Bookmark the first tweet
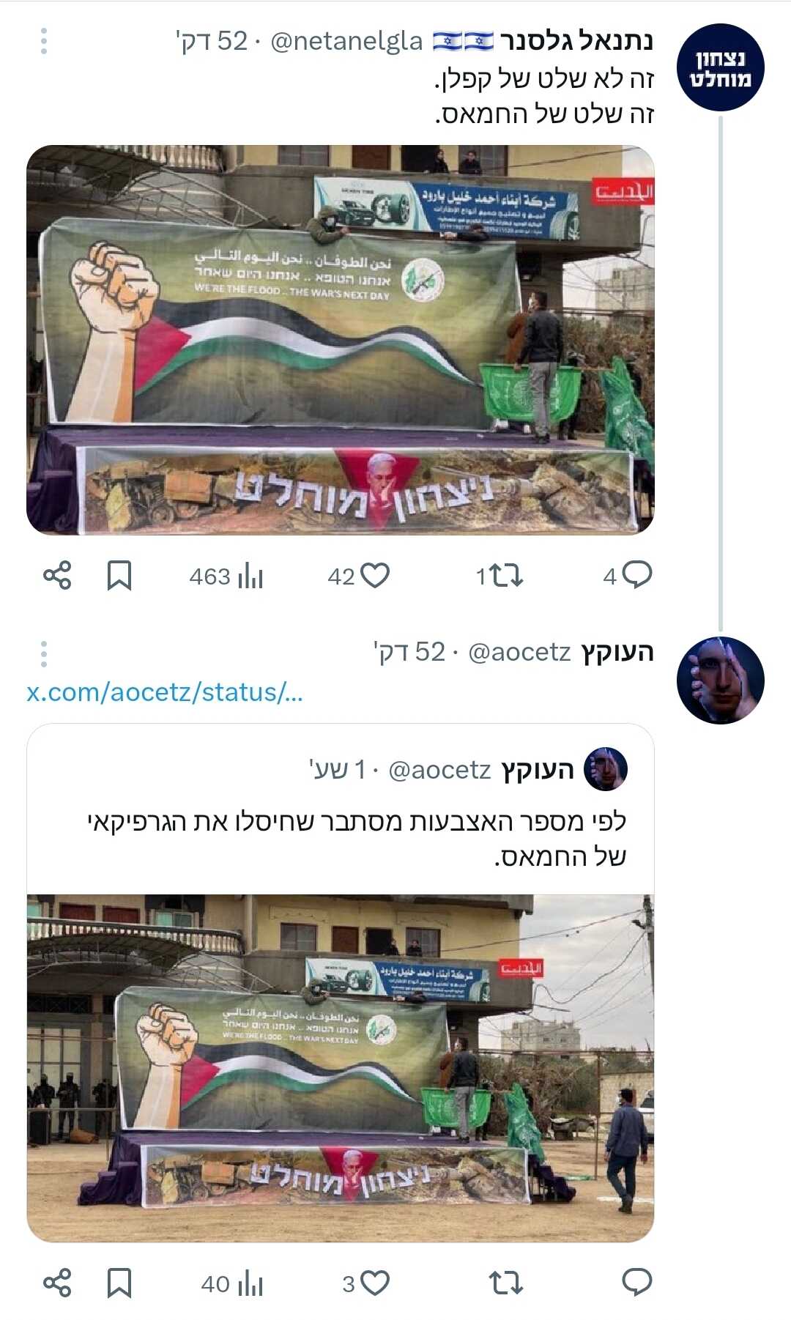The width and height of the screenshot is (791, 1320). point(119,576)
